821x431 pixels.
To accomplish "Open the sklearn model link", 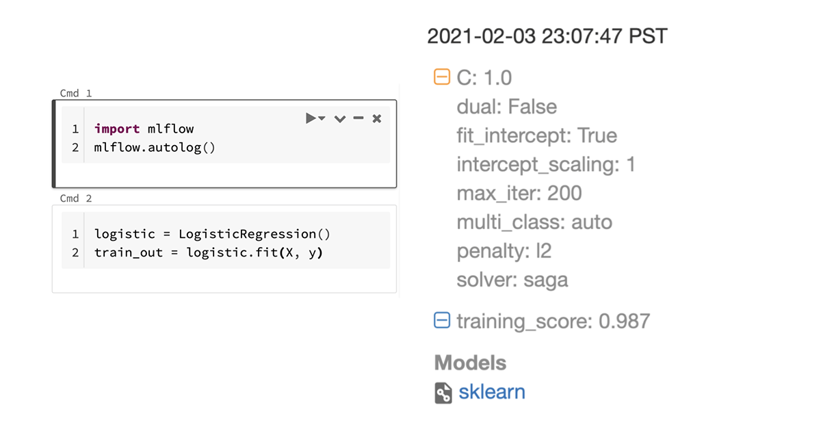I will [492, 392].
